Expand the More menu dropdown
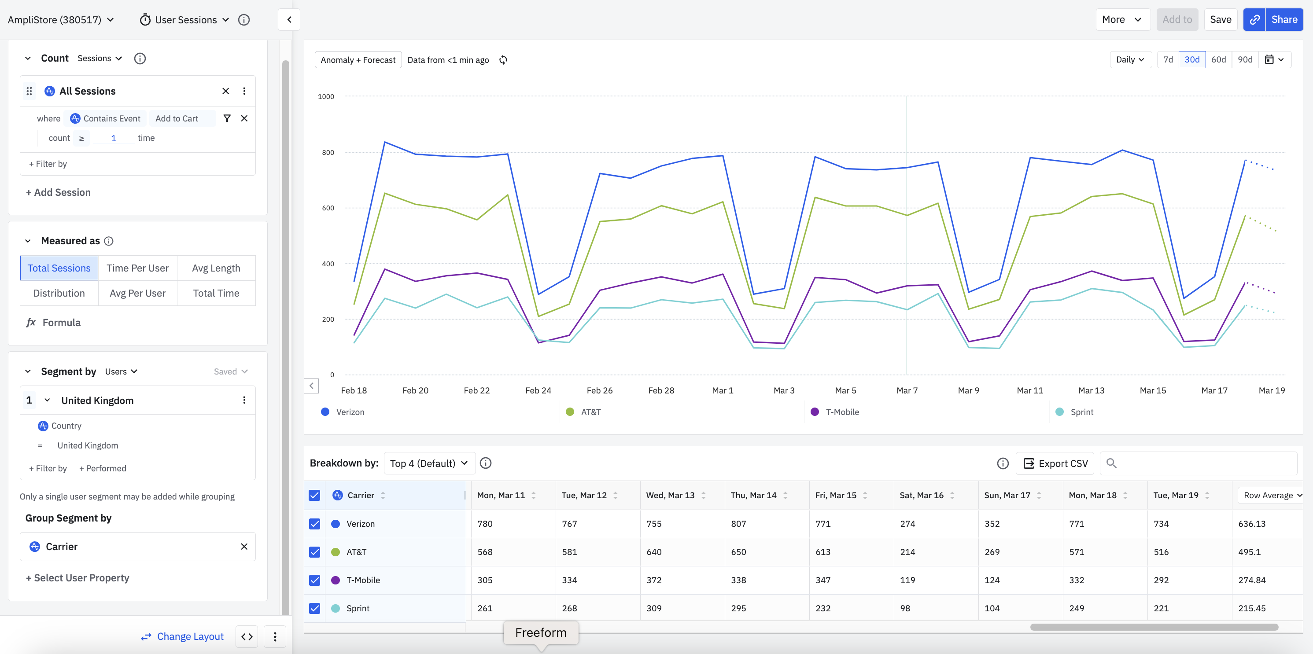1313x654 pixels. click(1122, 20)
